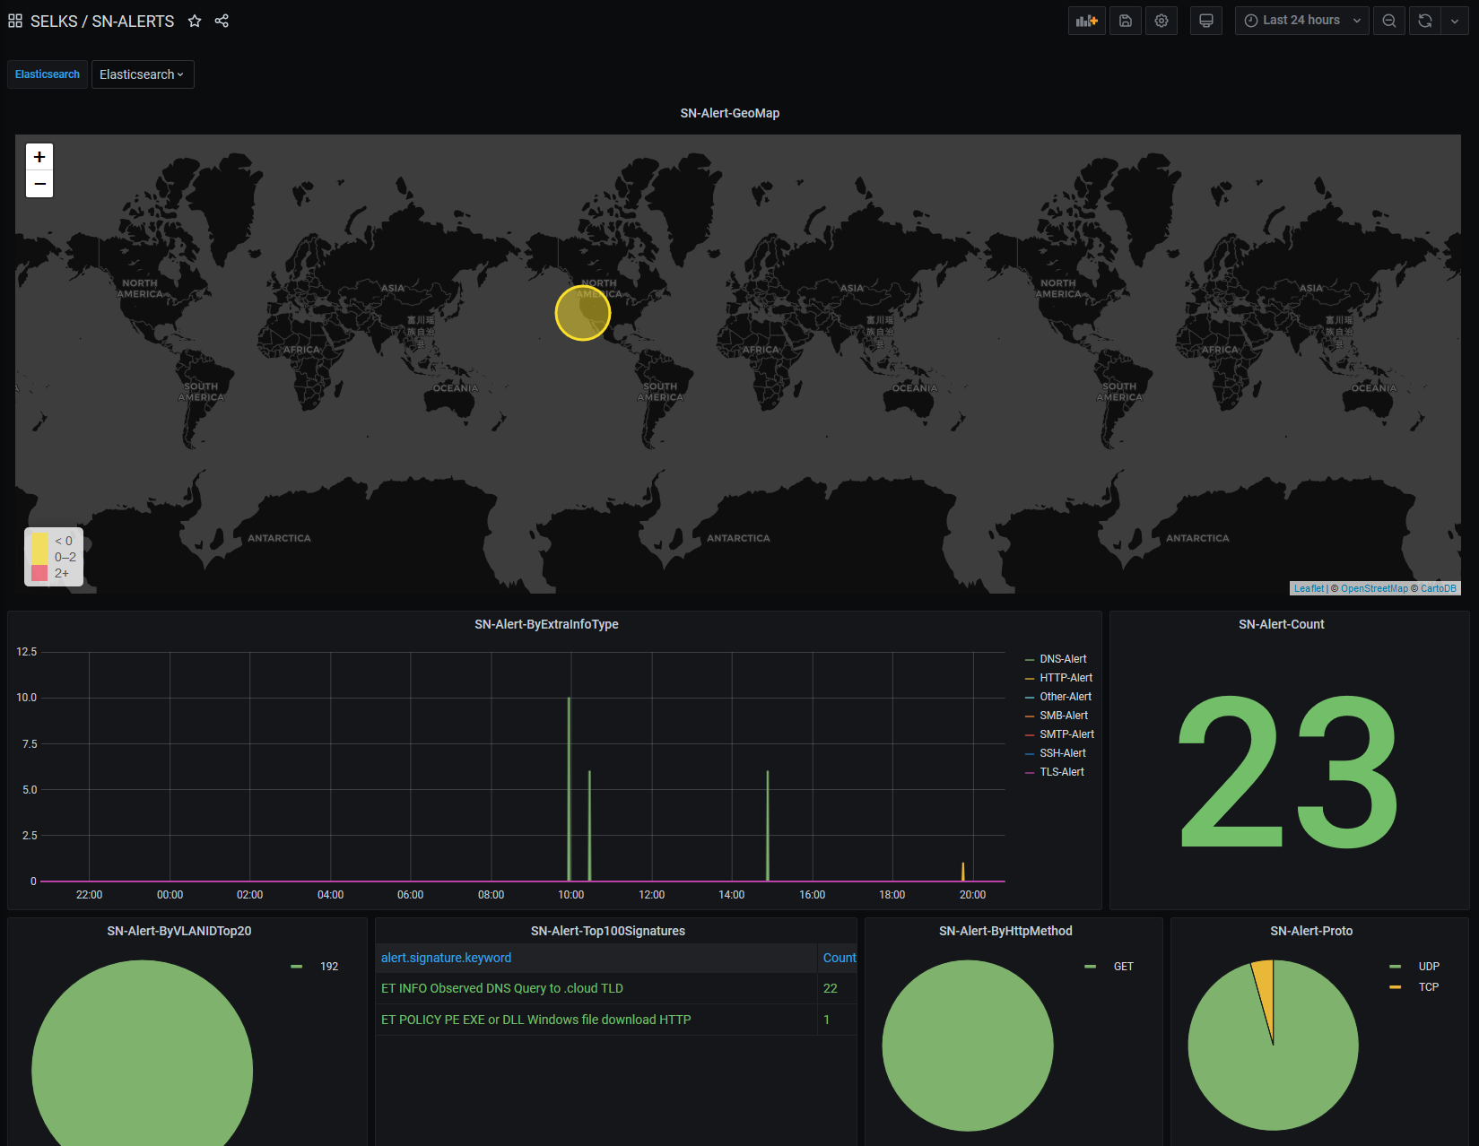Open the SN-Alert-Count panel title menu
This screenshot has height=1146, width=1479.
[1282, 624]
